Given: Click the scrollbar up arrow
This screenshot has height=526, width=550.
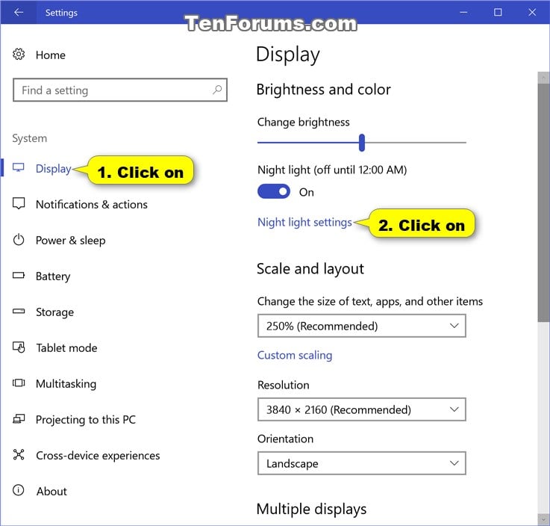Looking at the screenshot, I should click(x=543, y=78).
